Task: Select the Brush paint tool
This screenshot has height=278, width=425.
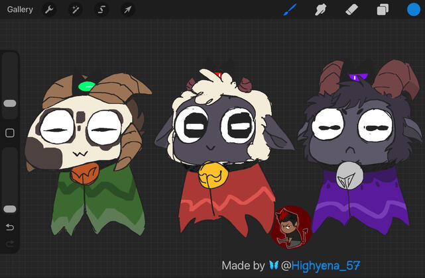Action: point(290,10)
